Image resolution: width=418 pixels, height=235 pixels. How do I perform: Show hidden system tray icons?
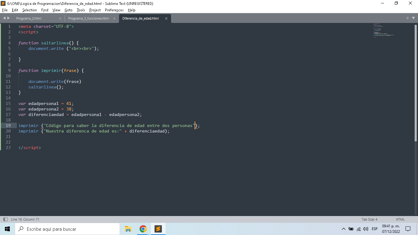(343, 229)
